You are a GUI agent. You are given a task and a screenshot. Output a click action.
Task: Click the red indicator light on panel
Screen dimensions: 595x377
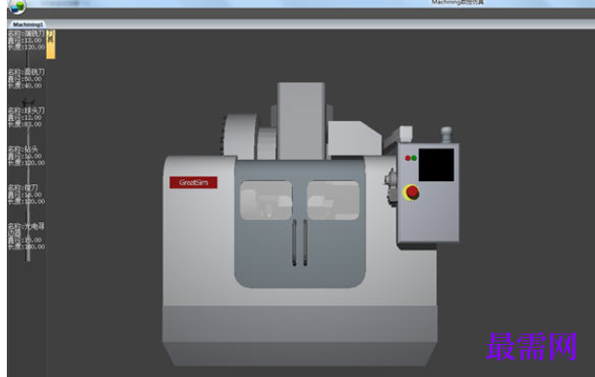[408, 158]
